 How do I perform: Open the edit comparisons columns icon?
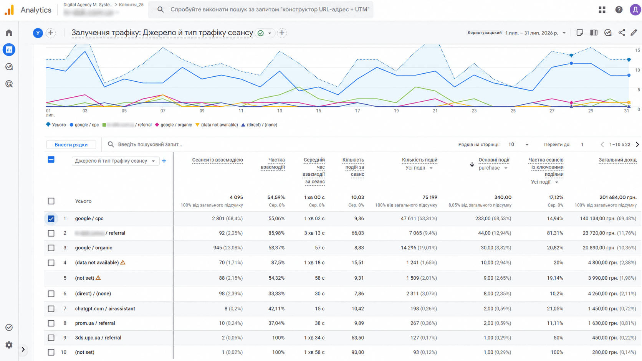click(x=594, y=33)
